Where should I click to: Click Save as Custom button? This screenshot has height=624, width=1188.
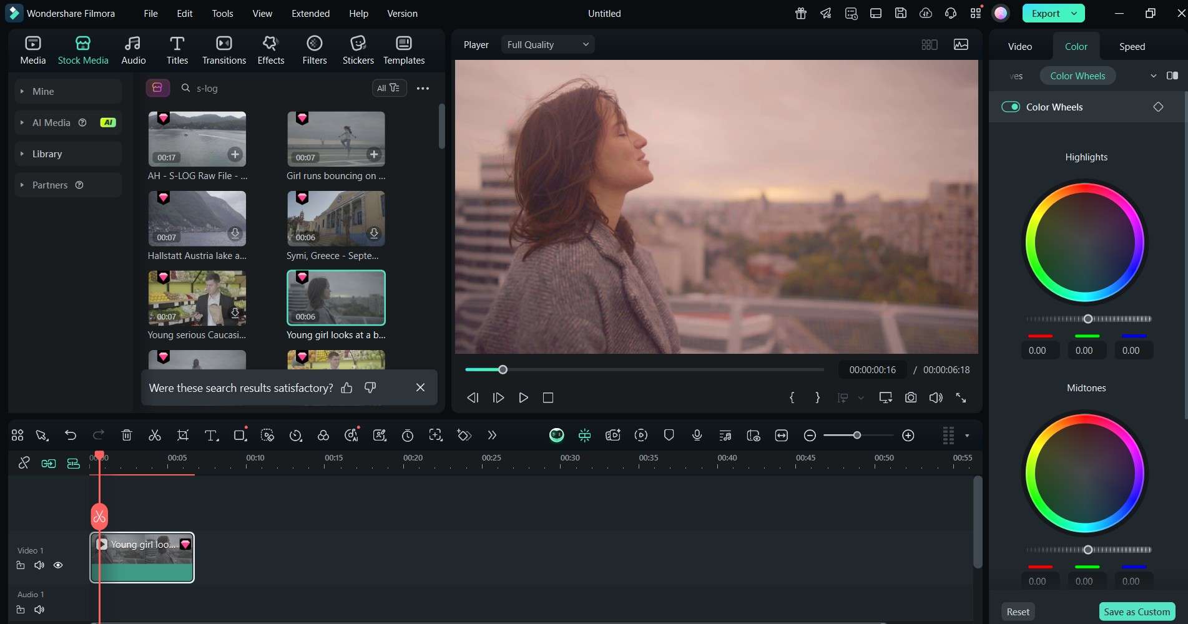point(1136,612)
